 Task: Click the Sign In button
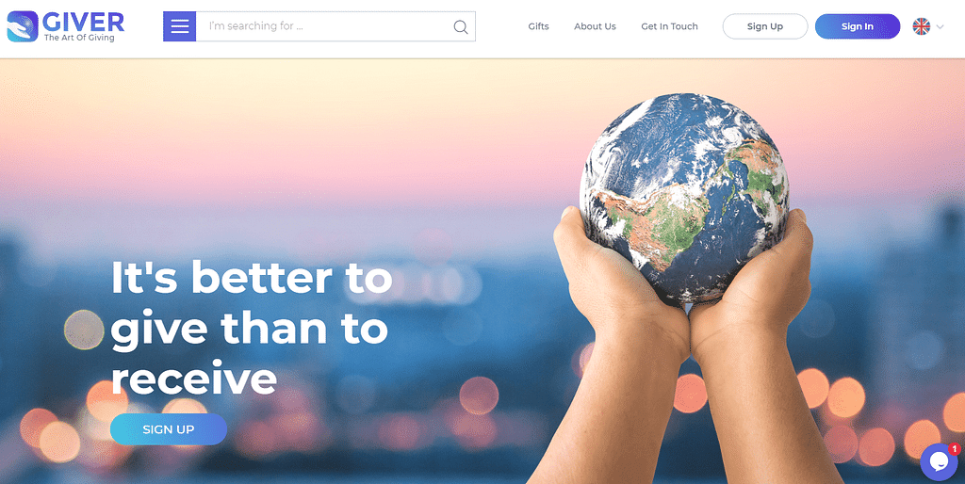click(x=858, y=26)
